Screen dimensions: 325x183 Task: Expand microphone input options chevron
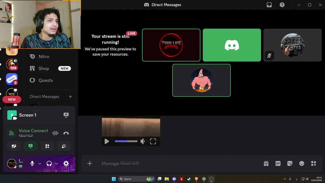(40, 164)
